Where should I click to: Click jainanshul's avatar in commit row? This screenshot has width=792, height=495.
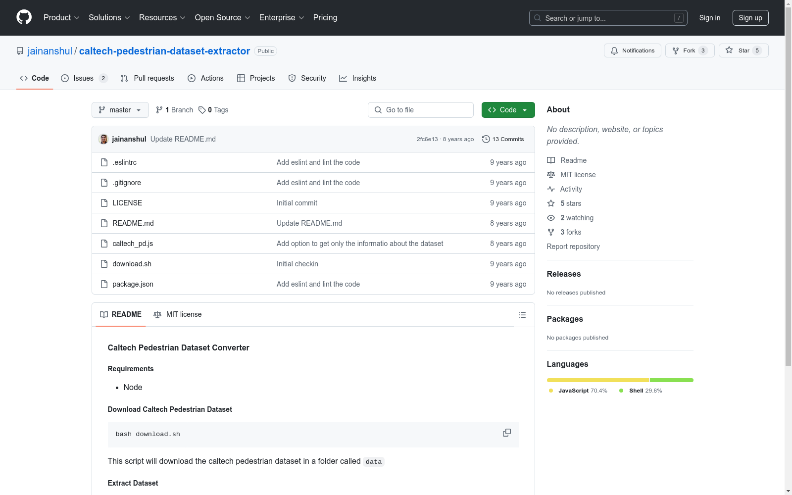[x=103, y=139]
